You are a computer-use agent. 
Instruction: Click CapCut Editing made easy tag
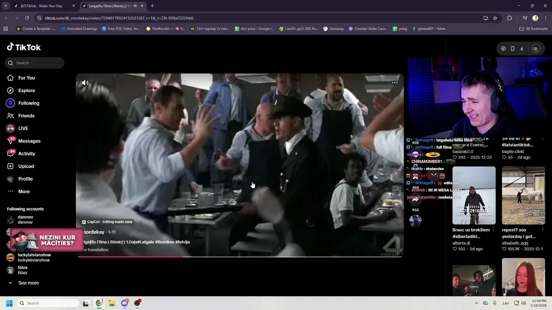point(107,222)
